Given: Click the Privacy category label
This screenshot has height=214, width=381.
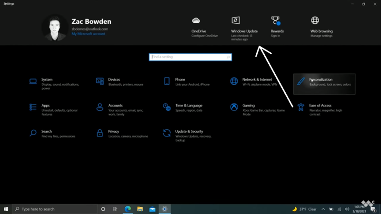Looking at the screenshot, I should (x=113, y=131).
